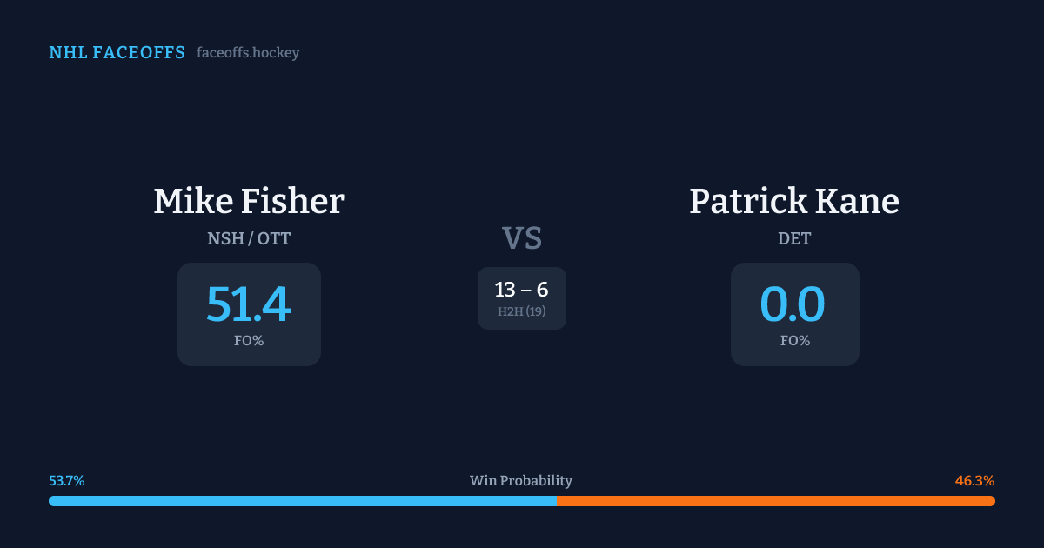This screenshot has height=548, width=1044.
Task: Click the H2H (19) label
Action: click(x=522, y=311)
